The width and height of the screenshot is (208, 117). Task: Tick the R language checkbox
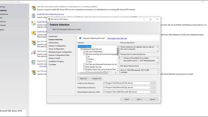[87, 57]
